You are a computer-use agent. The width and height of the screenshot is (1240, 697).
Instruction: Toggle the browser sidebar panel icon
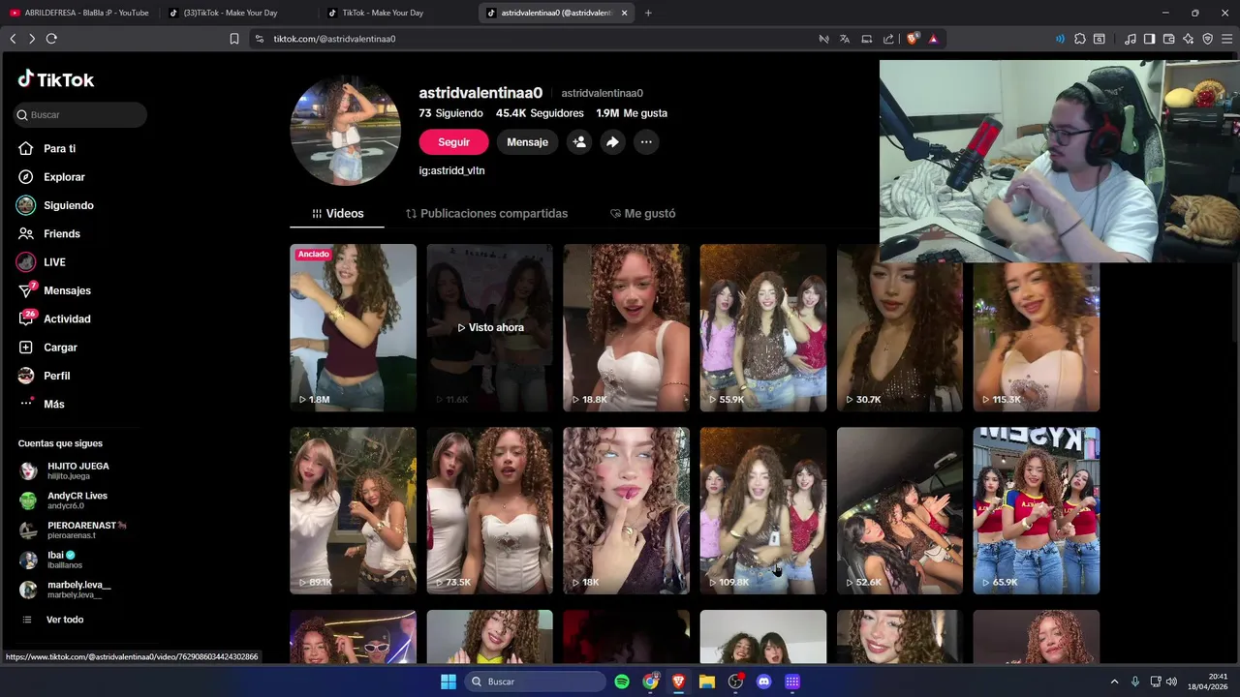click(1149, 39)
